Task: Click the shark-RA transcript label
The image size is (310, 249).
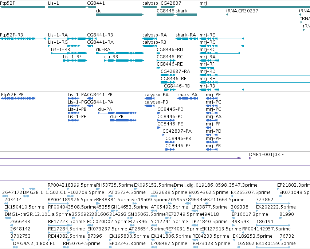Action: [186, 35]
